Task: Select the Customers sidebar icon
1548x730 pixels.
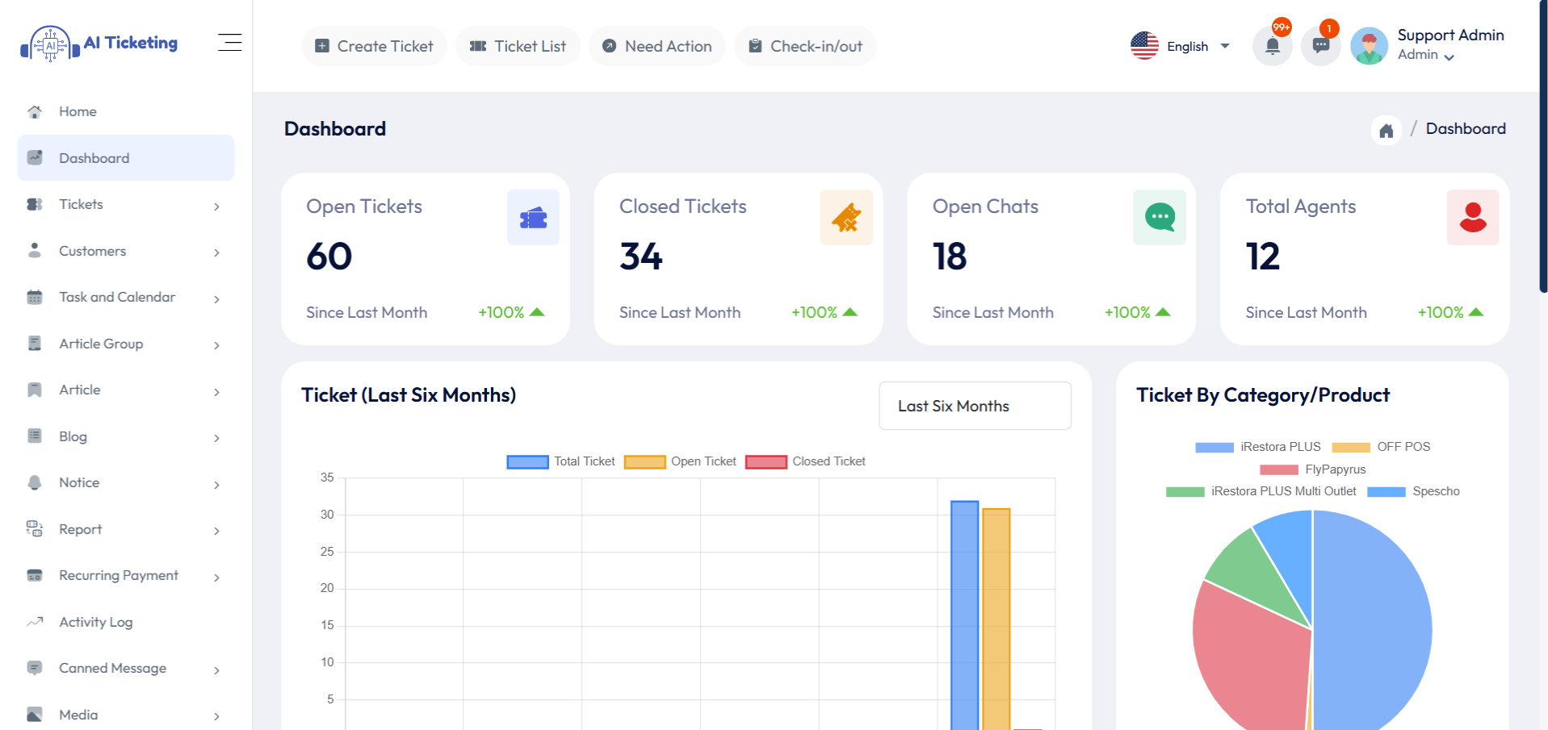Action: pyautogui.click(x=35, y=251)
